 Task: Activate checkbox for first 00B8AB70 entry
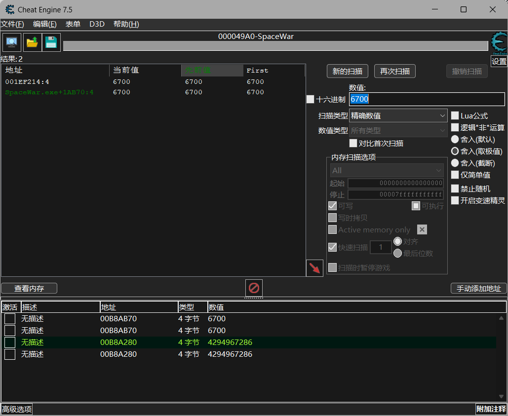point(10,319)
